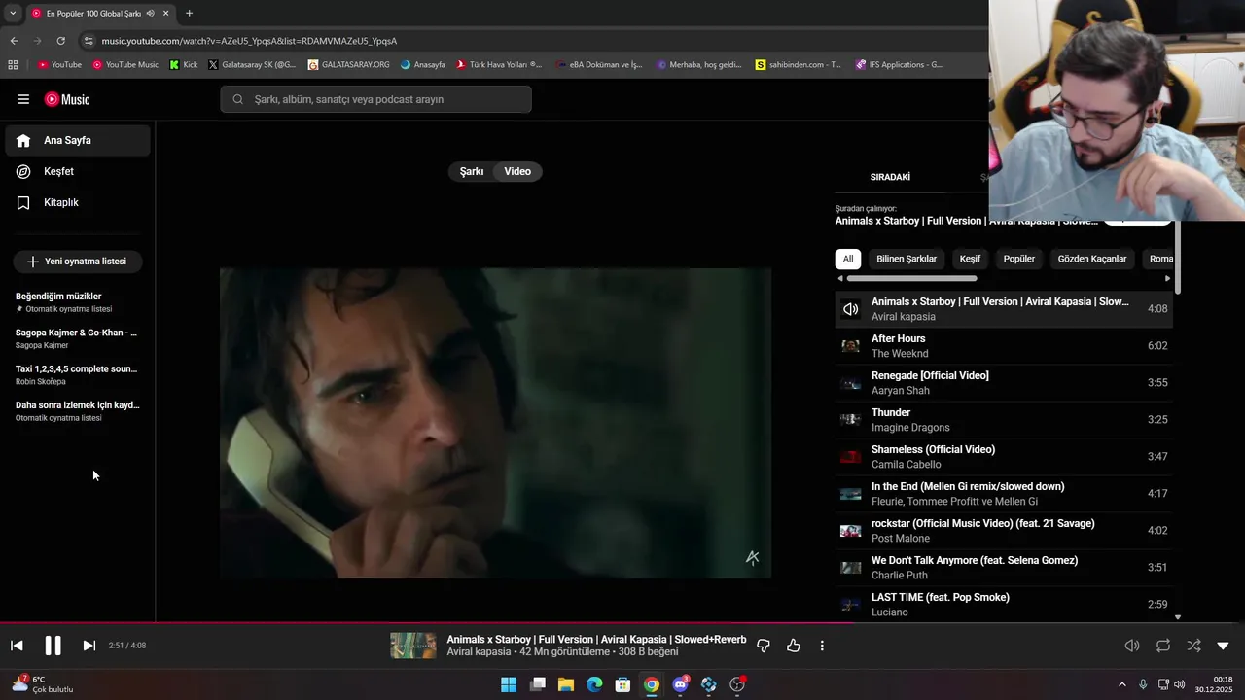Viewport: 1245px width, 700px height.
Task: Open Taxi 1,2,3,4,5 complete soundtrack playlist
Action: click(78, 374)
